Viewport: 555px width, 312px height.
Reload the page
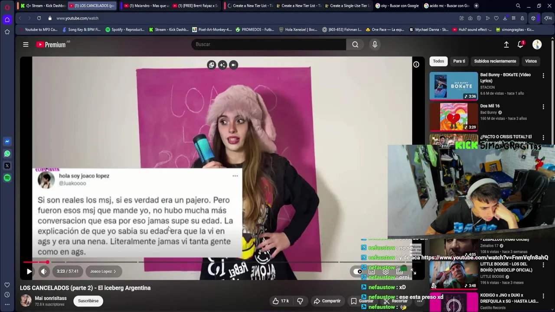click(39, 18)
